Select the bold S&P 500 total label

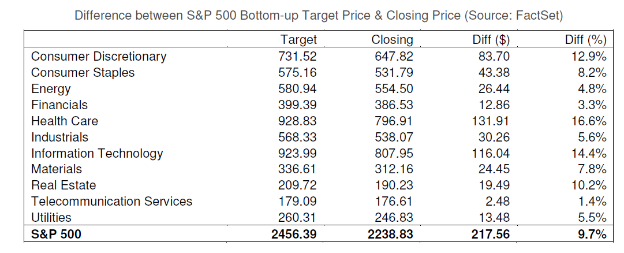tap(55, 235)
